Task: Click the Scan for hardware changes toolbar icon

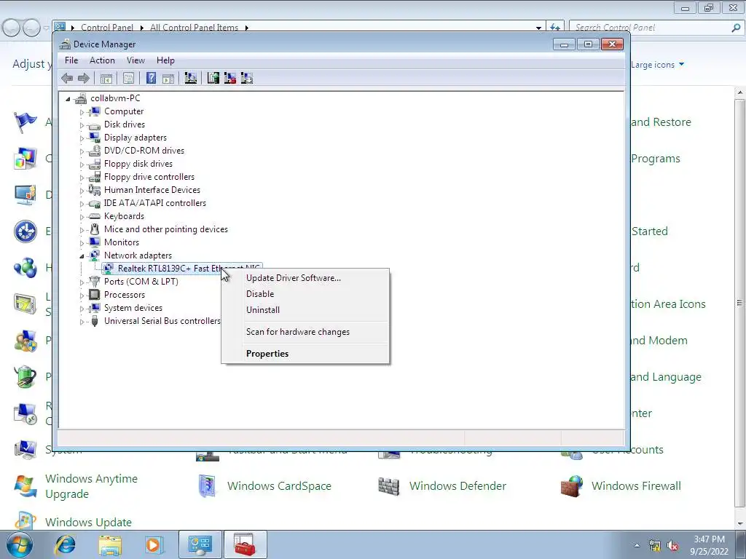Action: pos(190,78)
